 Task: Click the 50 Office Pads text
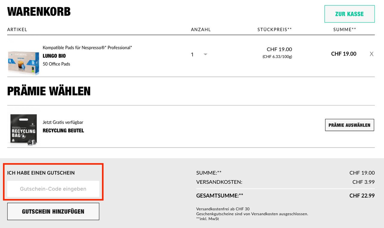pos(56,64)
